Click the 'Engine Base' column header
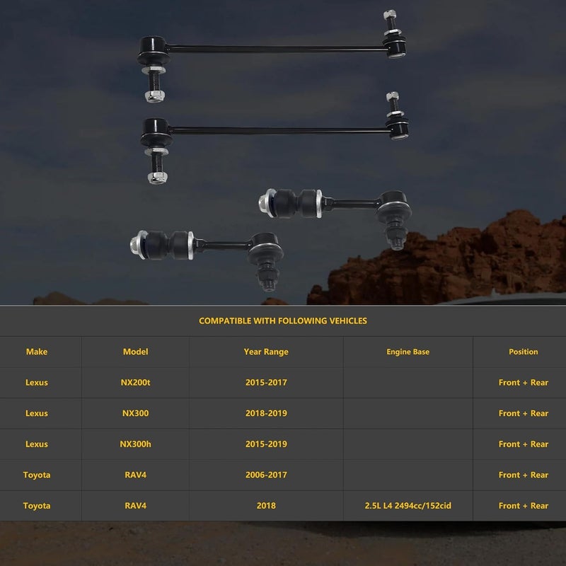This screenshot has width=566, height=566. coord(408,352)
